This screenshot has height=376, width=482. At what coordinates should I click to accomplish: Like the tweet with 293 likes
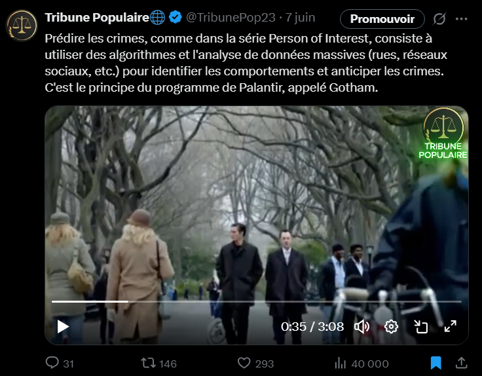(255, 364)
